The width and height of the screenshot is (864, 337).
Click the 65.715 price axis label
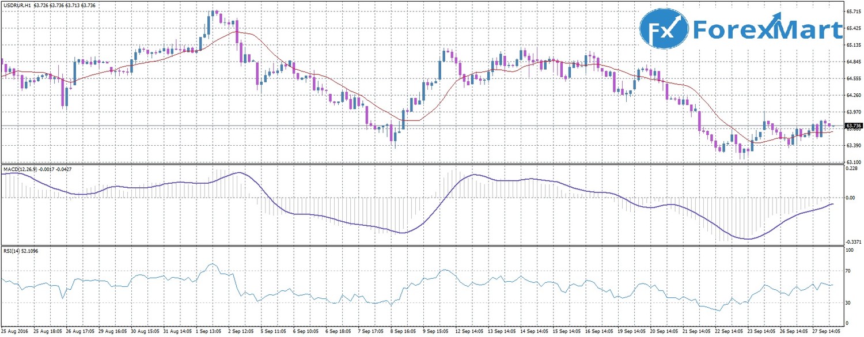tap(853, 12)
